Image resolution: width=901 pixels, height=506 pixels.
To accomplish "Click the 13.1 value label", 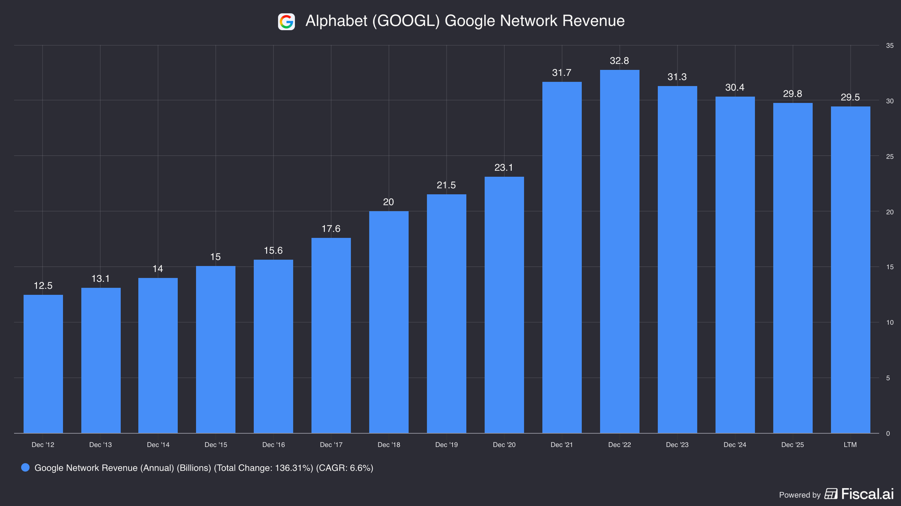I will pos(101,279).
